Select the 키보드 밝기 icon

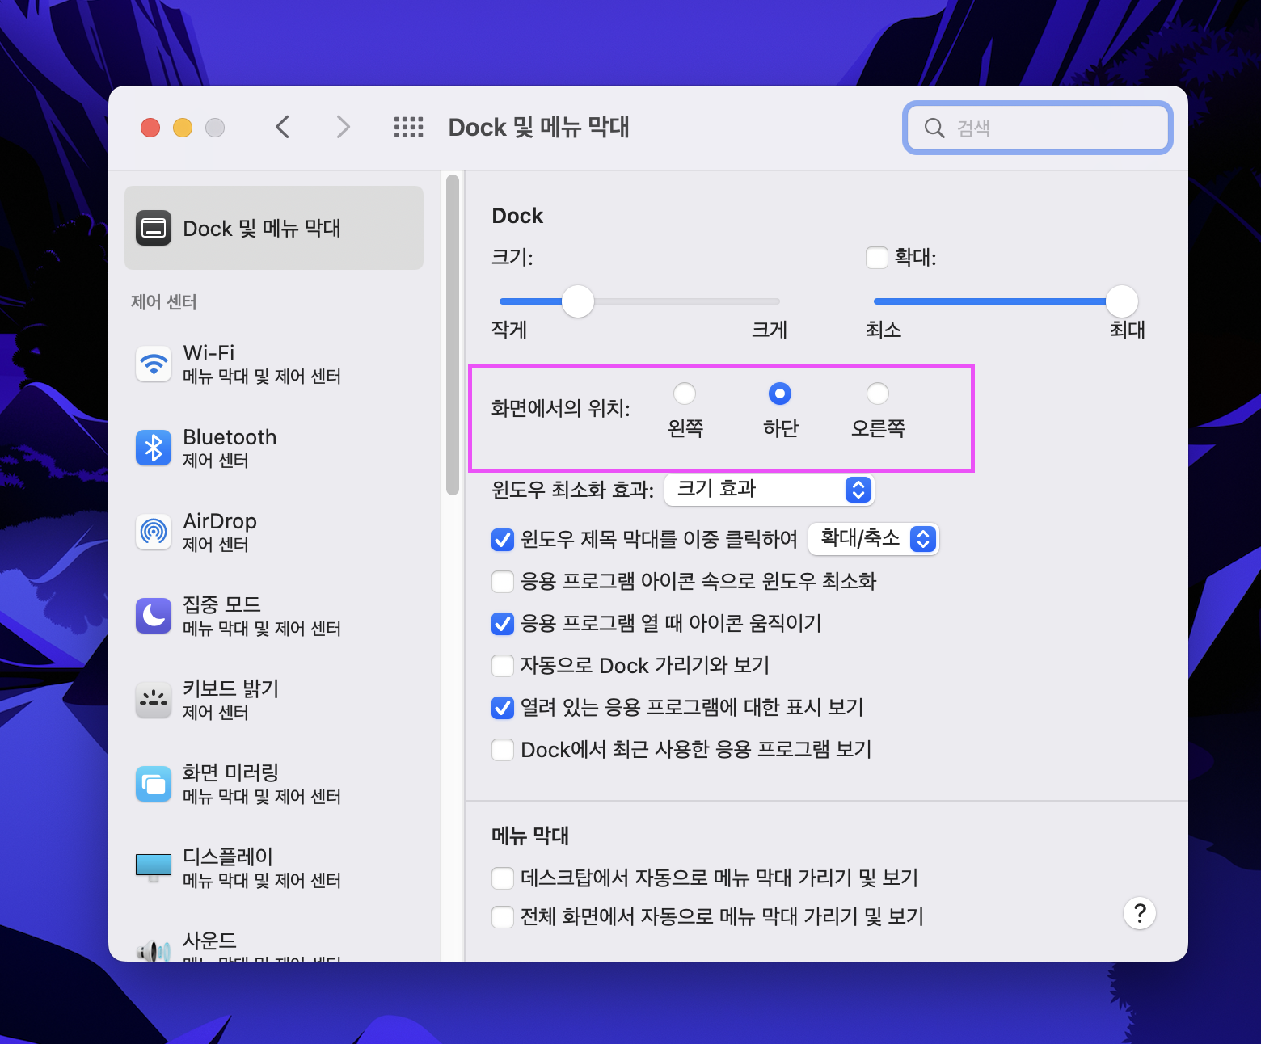[154, 700]
